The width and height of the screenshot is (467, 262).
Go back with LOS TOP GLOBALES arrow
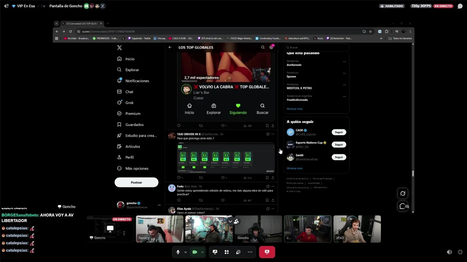click(170, 47)
